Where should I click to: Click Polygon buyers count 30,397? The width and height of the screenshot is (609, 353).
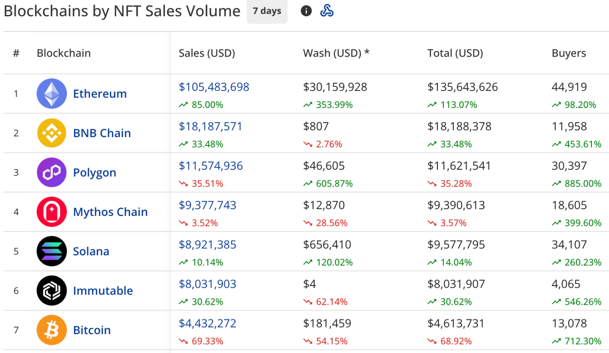tap(569, 166)
